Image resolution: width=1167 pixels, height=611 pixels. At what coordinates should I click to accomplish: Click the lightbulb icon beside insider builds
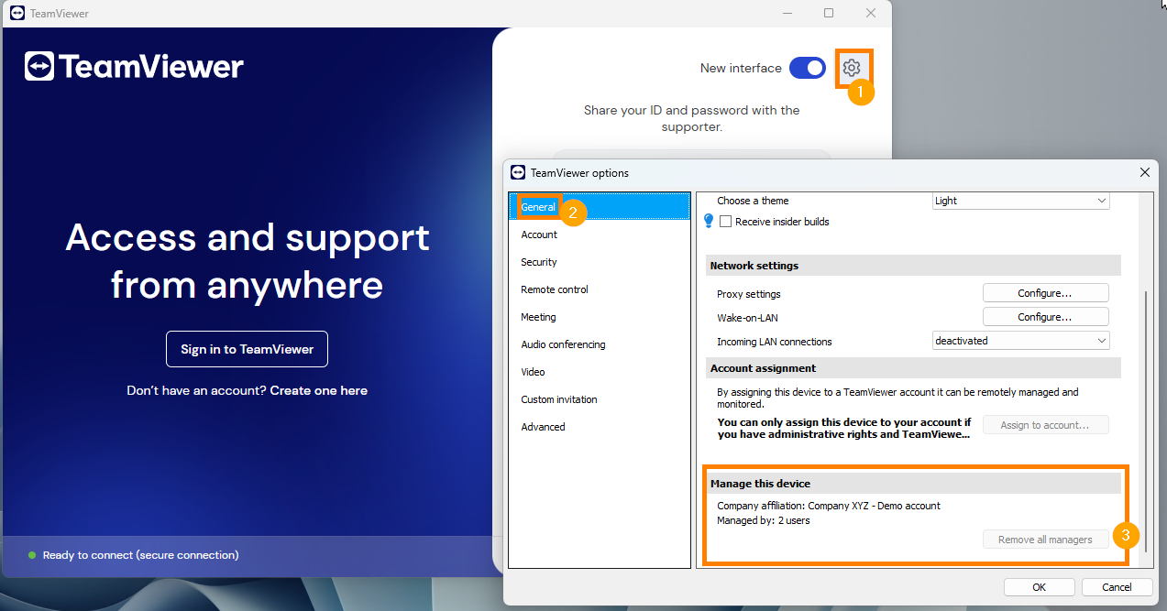[x=708, y=221]
